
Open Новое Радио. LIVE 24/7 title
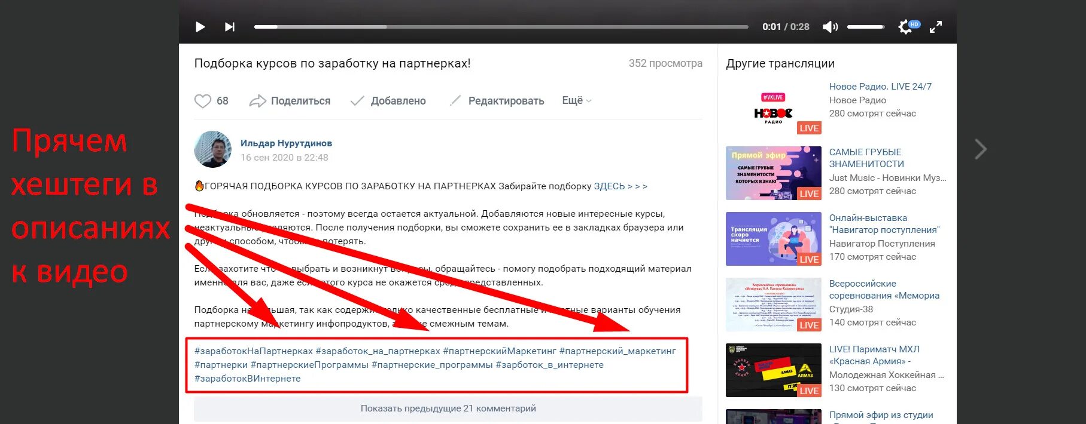click(x=880, y=87)
